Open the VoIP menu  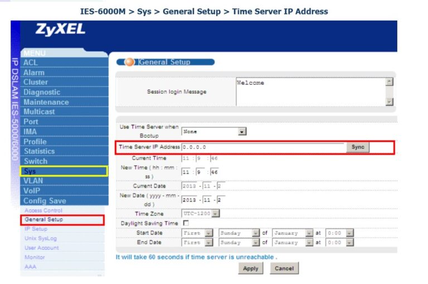point(65,190)
